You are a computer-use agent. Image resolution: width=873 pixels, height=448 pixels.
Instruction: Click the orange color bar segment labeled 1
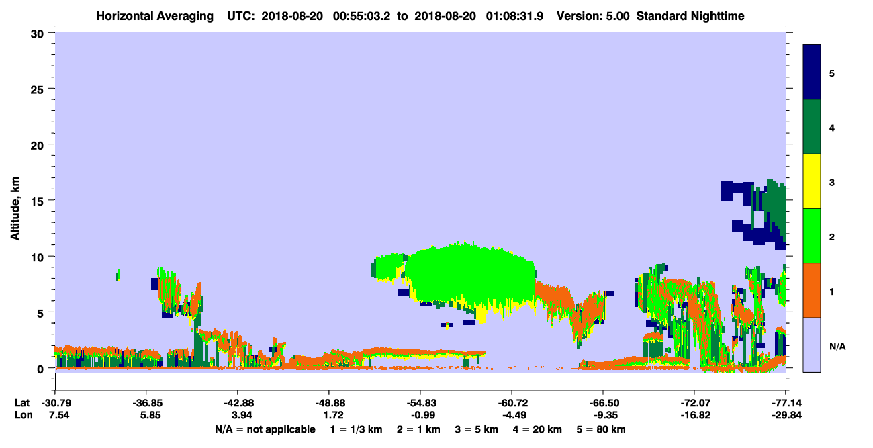[x=812, y=290]
